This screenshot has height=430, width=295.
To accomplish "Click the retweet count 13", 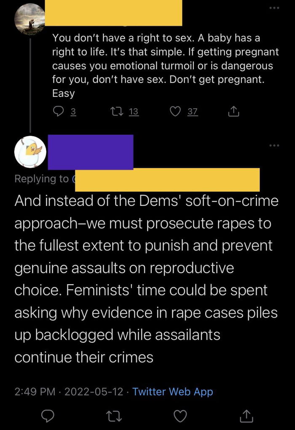I will point(133,112).
